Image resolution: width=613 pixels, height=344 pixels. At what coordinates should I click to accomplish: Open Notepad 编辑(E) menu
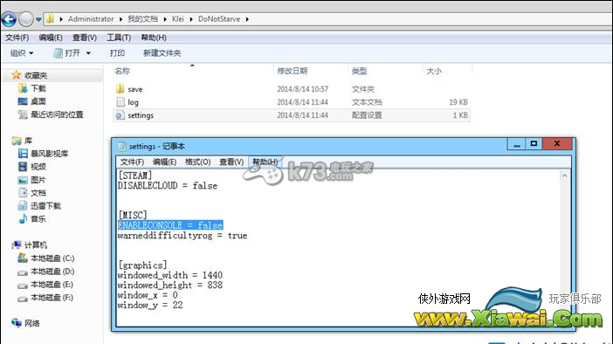pos(164,162)
